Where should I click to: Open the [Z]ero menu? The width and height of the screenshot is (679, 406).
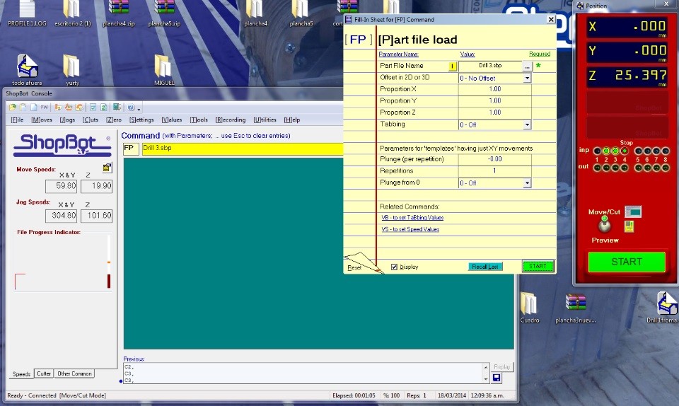pyautogui.click(x=113, y=120)
